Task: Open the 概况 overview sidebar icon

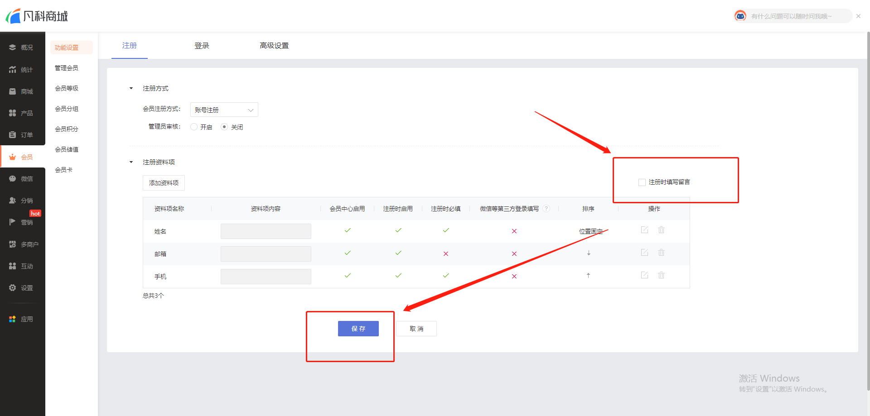Action: [12, 48]
